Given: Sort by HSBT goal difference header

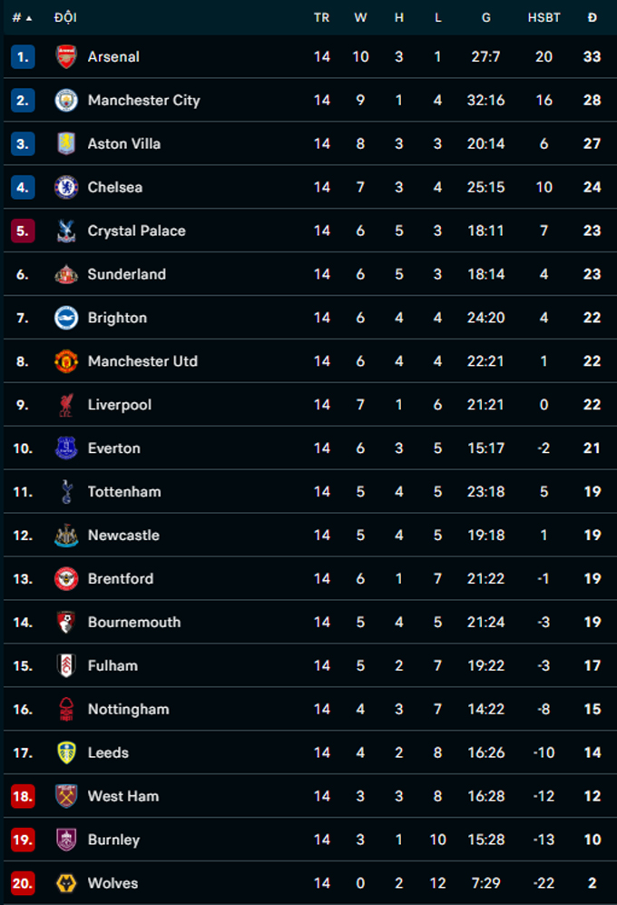Looking at the screenshot, I should click(544, 17).
